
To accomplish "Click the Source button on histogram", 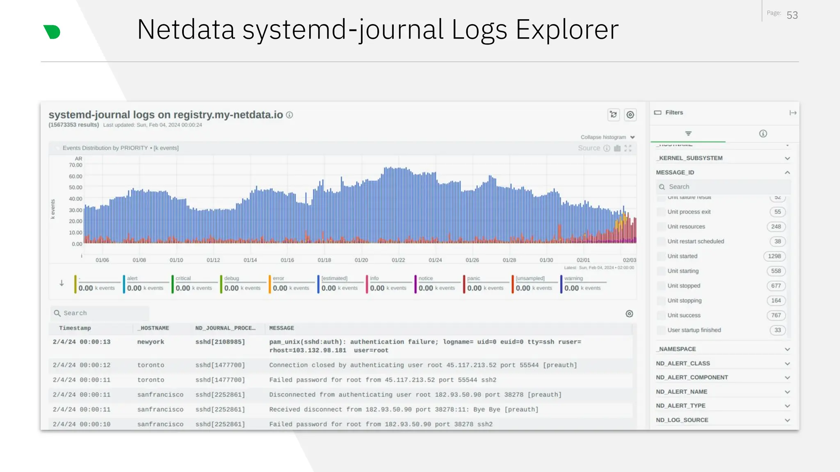I will point(589,148).
